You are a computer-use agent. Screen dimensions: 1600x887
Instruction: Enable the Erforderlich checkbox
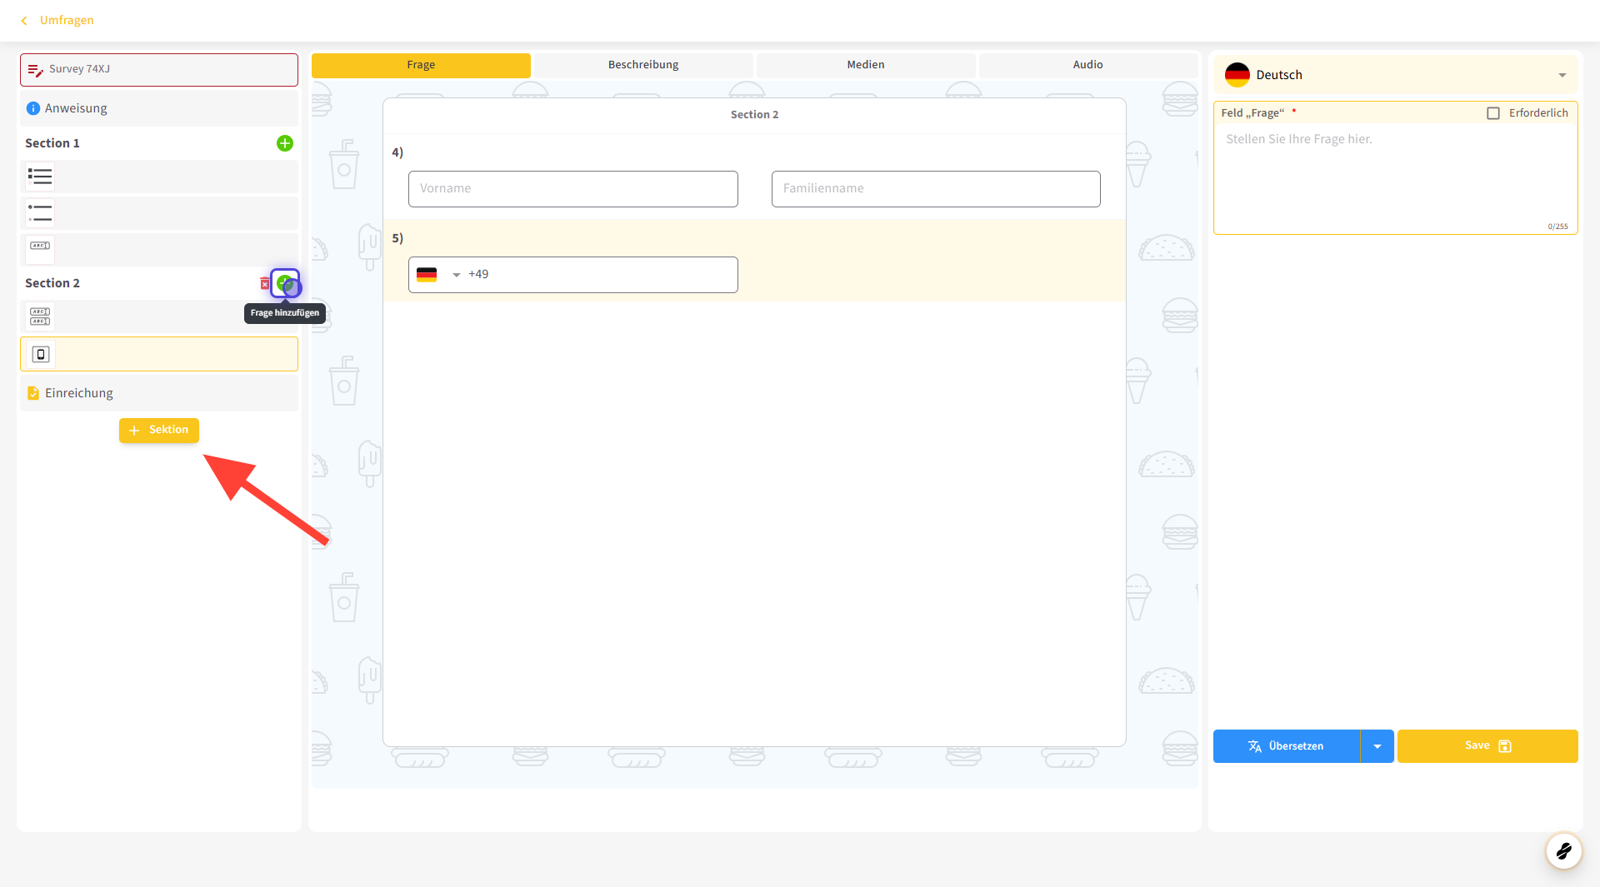1493,113
